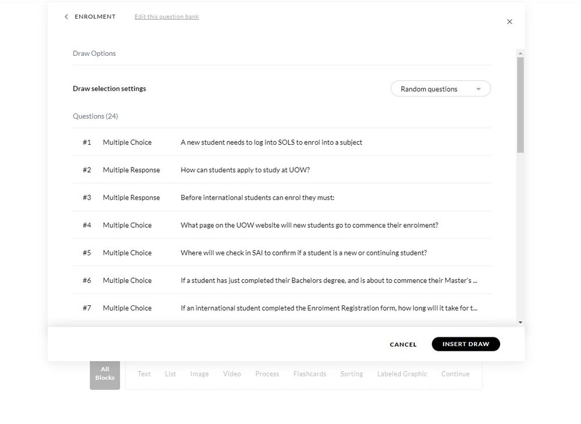Click the CANCEL button
Image resolution: width=581 pixels, height=424 pixels.
[403, 344]
